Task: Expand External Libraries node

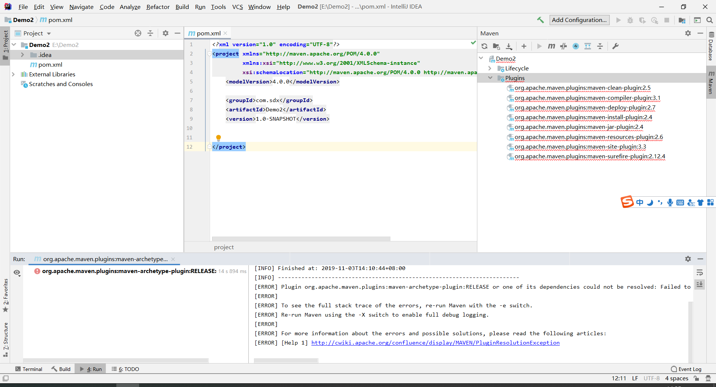Action: (x=13, y=74)
